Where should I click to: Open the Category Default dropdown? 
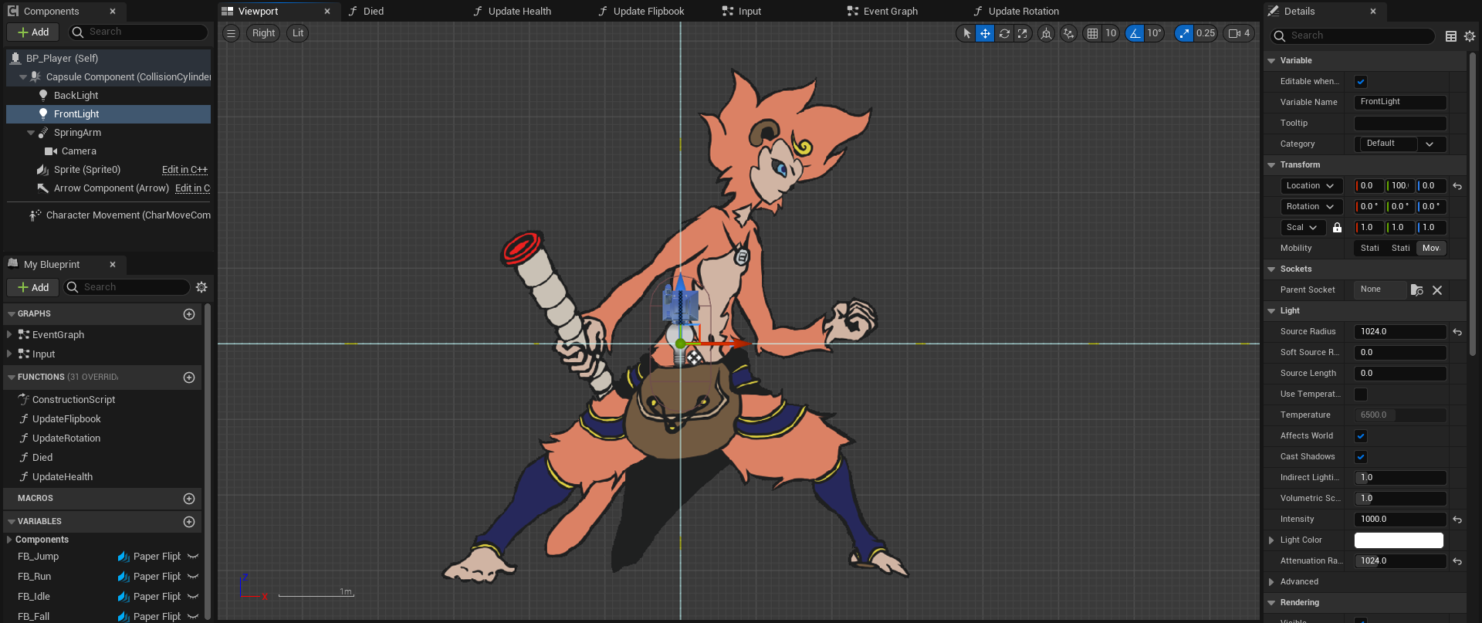(1400, 144)
